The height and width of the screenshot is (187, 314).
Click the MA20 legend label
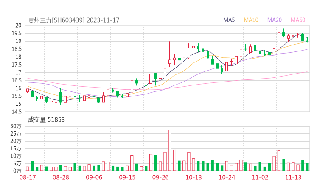pyautogui.click(x=275, y=20)
